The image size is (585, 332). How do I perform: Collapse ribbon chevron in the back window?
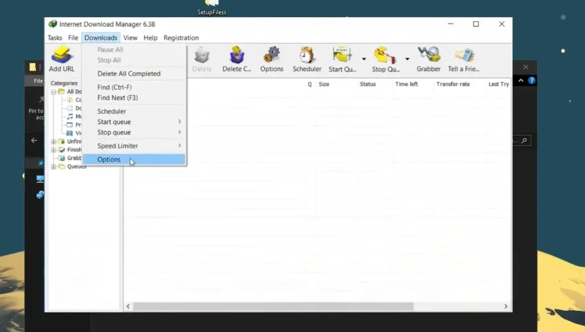pyautogui.click(x=521, y=80)
